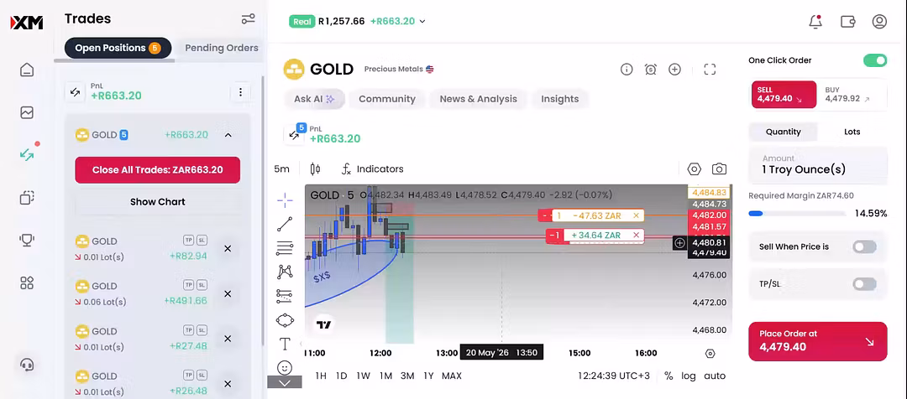
Task: Toggle percent scale on chart
Action: tap(668, 376)
